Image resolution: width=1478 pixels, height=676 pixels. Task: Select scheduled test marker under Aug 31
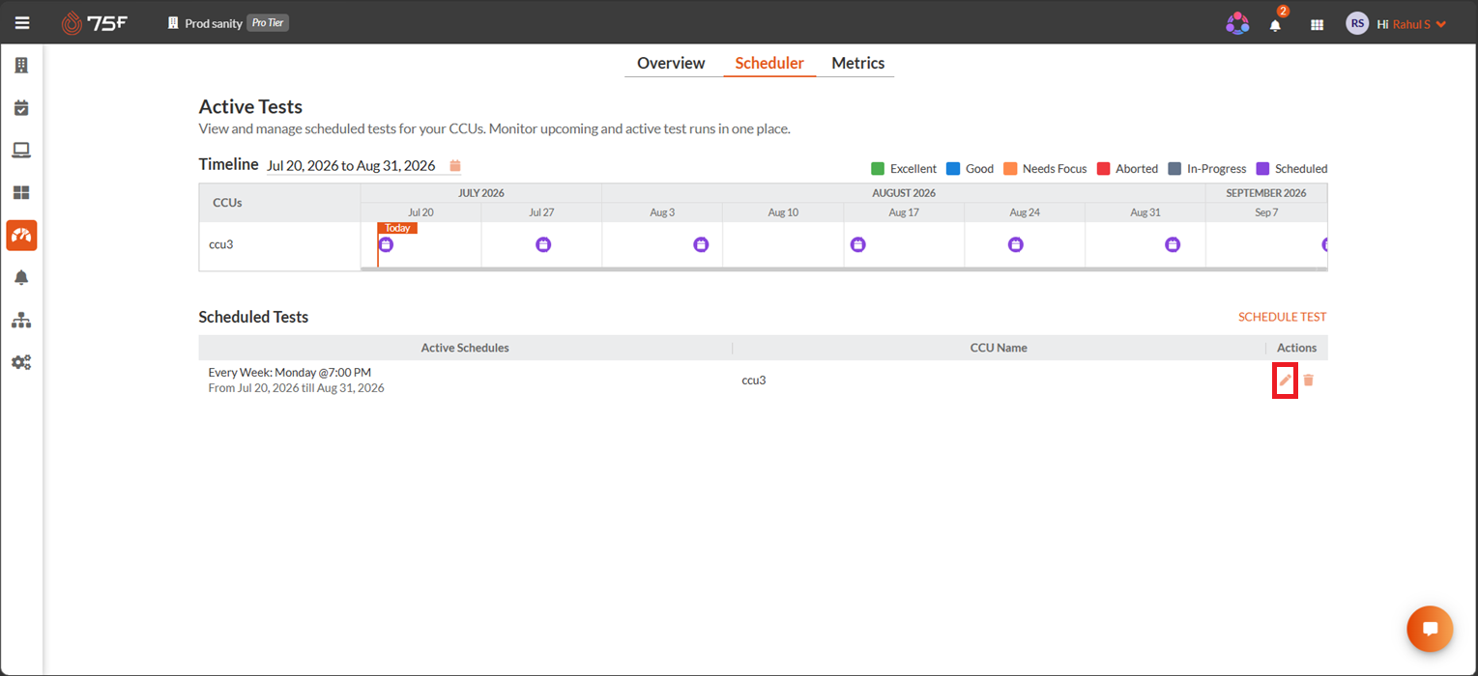pos(1173,244)
